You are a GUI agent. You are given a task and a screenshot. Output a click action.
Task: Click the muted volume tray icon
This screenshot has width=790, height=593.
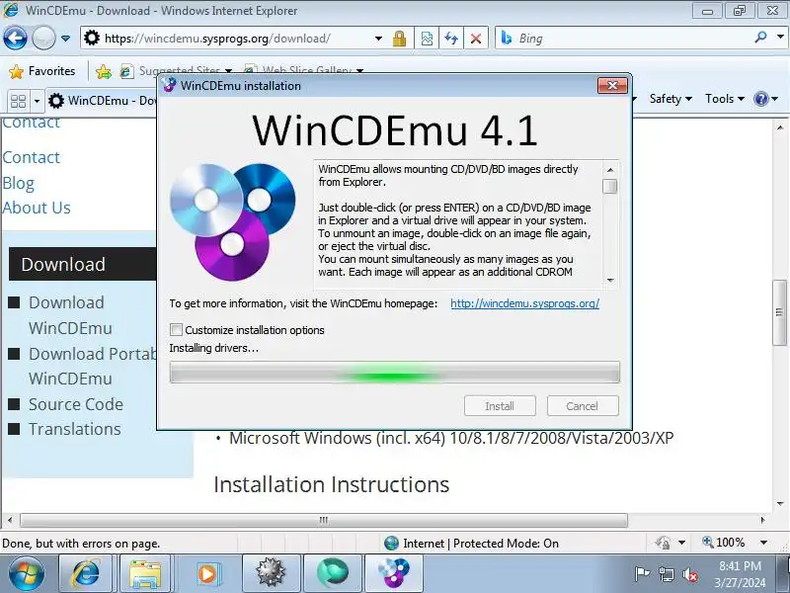[x=689, y=574]
